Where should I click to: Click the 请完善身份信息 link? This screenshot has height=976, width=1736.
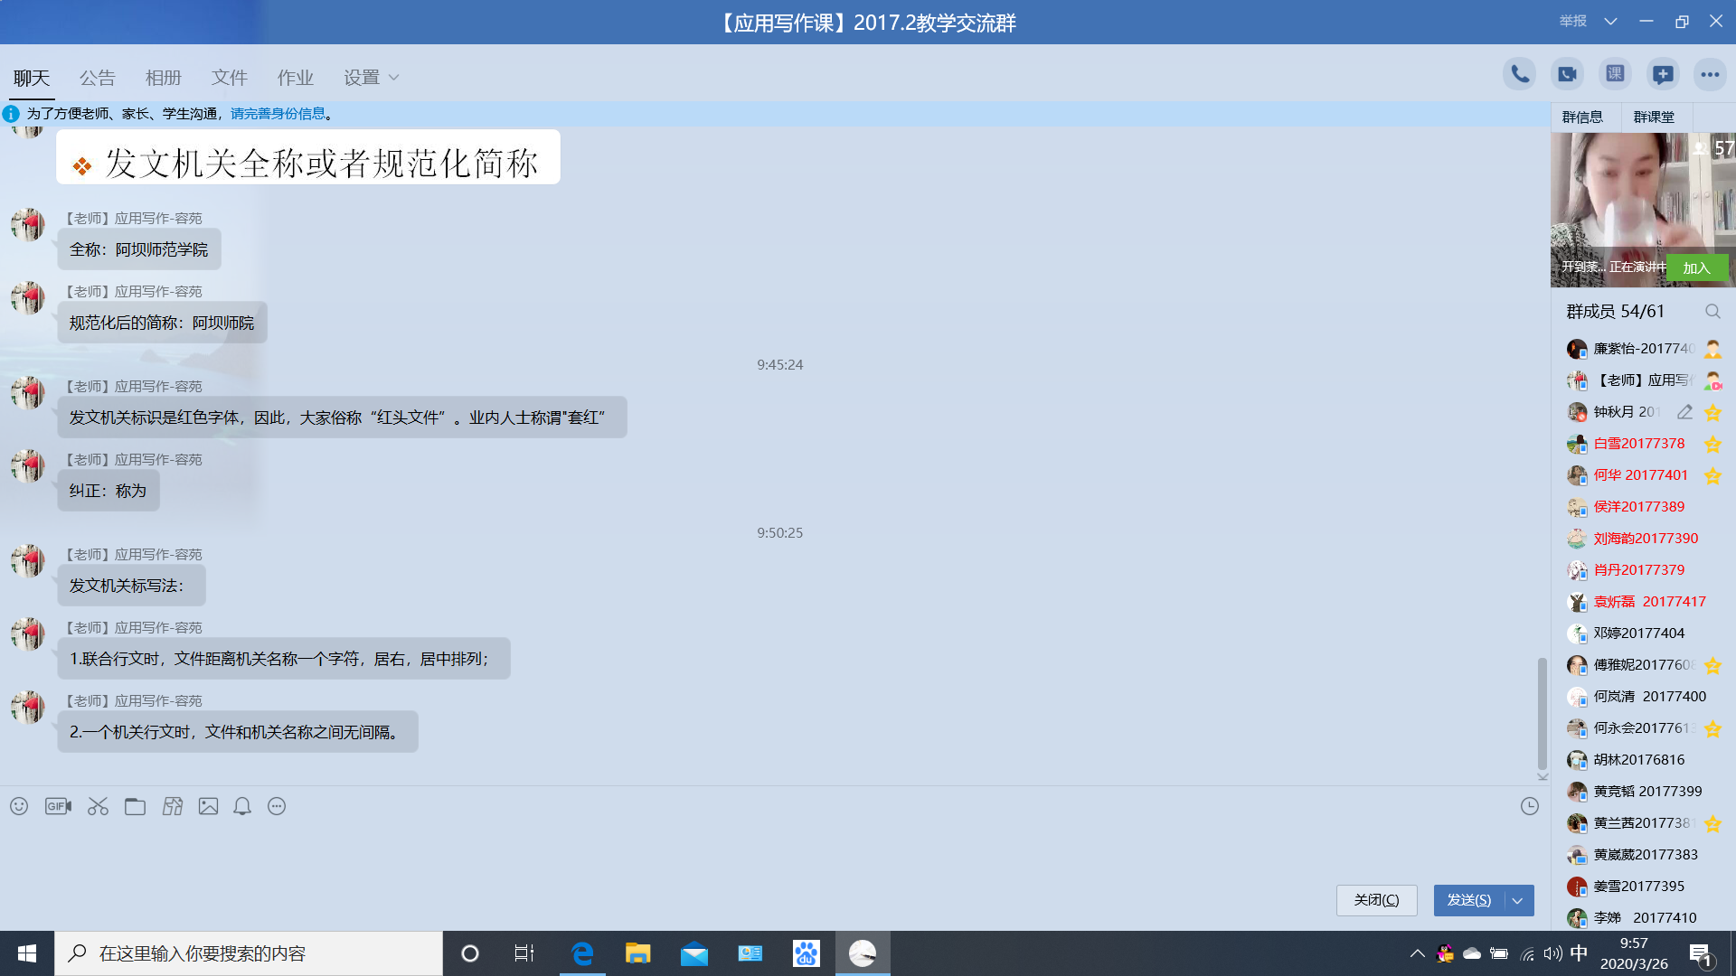(278, 114)
